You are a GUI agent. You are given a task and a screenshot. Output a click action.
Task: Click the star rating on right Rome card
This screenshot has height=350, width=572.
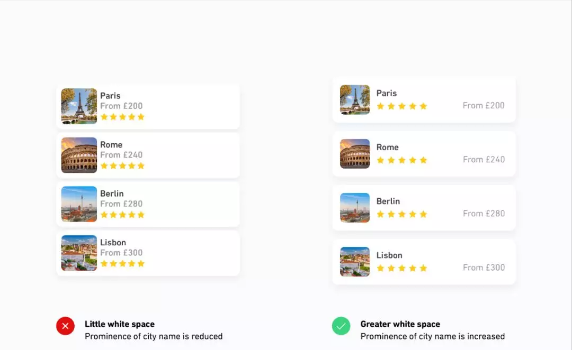pyautogui.click(x=401, y=160)
